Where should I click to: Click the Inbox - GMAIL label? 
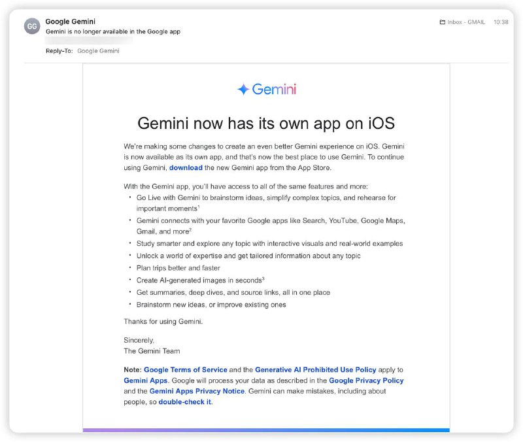tap(466, 22)
